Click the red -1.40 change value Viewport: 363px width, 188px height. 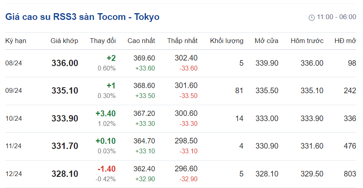pos(107,169)
